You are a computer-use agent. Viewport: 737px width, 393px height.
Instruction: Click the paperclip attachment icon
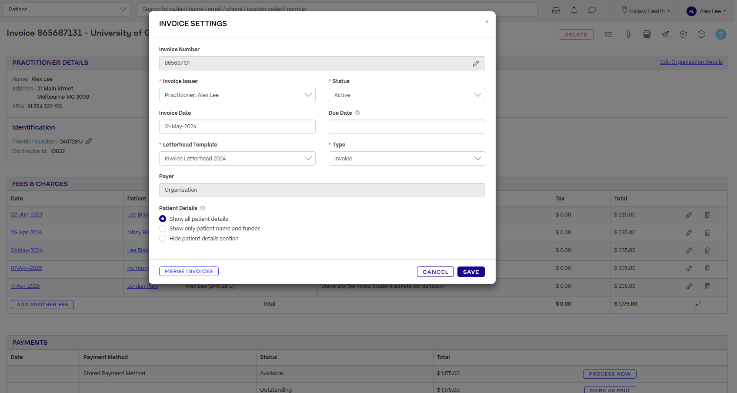tap(628, 34)
